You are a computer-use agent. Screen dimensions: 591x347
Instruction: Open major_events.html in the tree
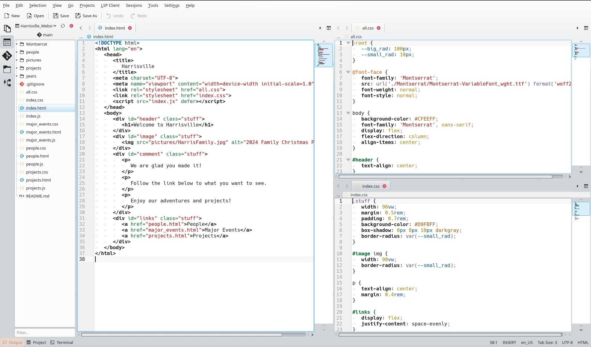point(43,132)
